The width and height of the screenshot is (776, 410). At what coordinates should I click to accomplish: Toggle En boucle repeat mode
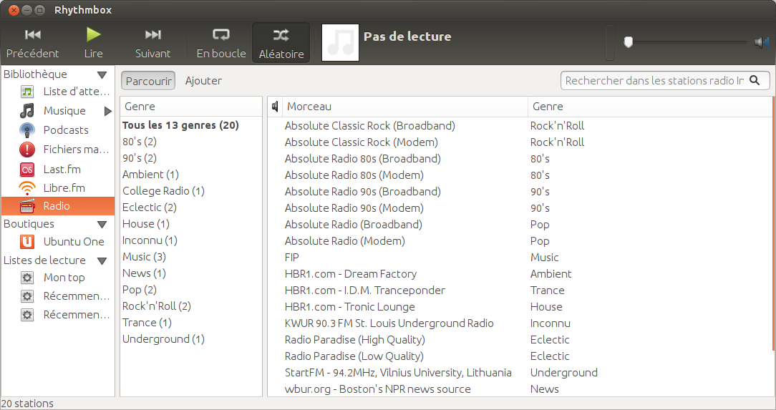(x=221, y=44)
